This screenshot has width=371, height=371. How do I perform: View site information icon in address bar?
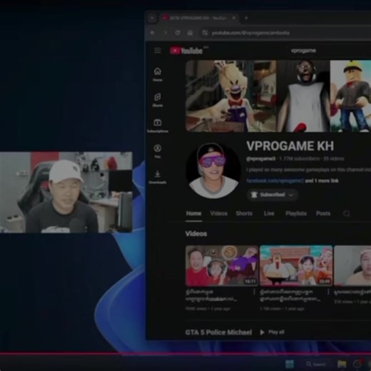pyautogui.click(x=205, y=33)
